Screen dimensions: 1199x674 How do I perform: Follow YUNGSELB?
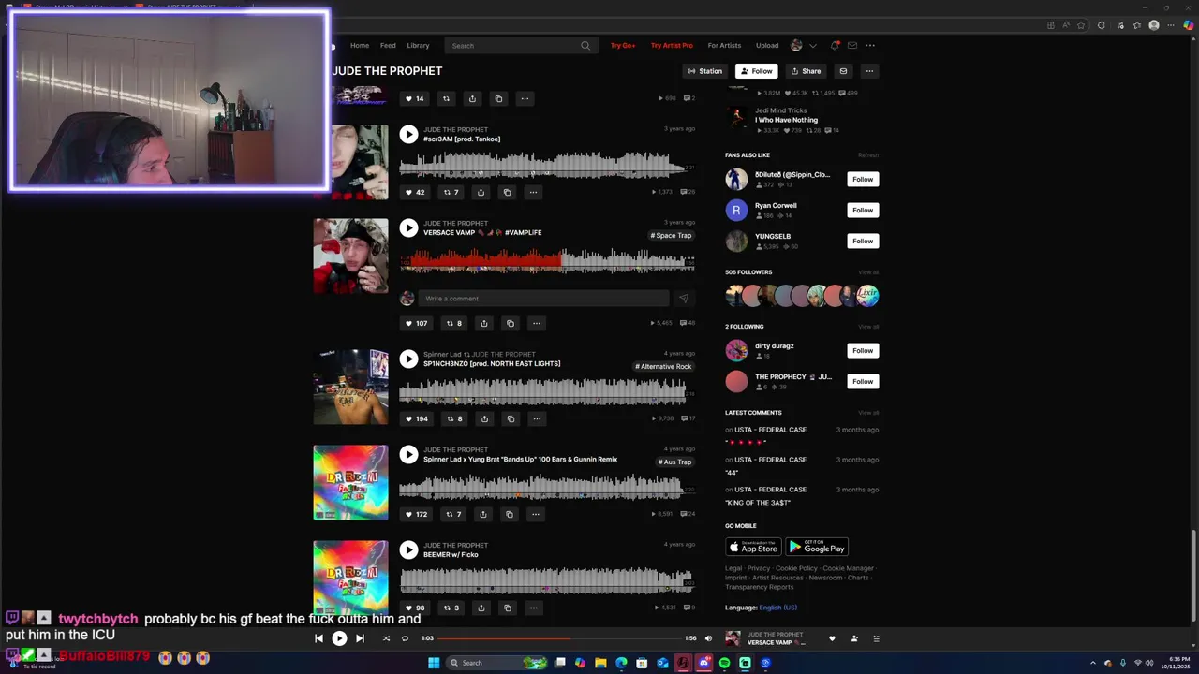[x=863, y=241]
